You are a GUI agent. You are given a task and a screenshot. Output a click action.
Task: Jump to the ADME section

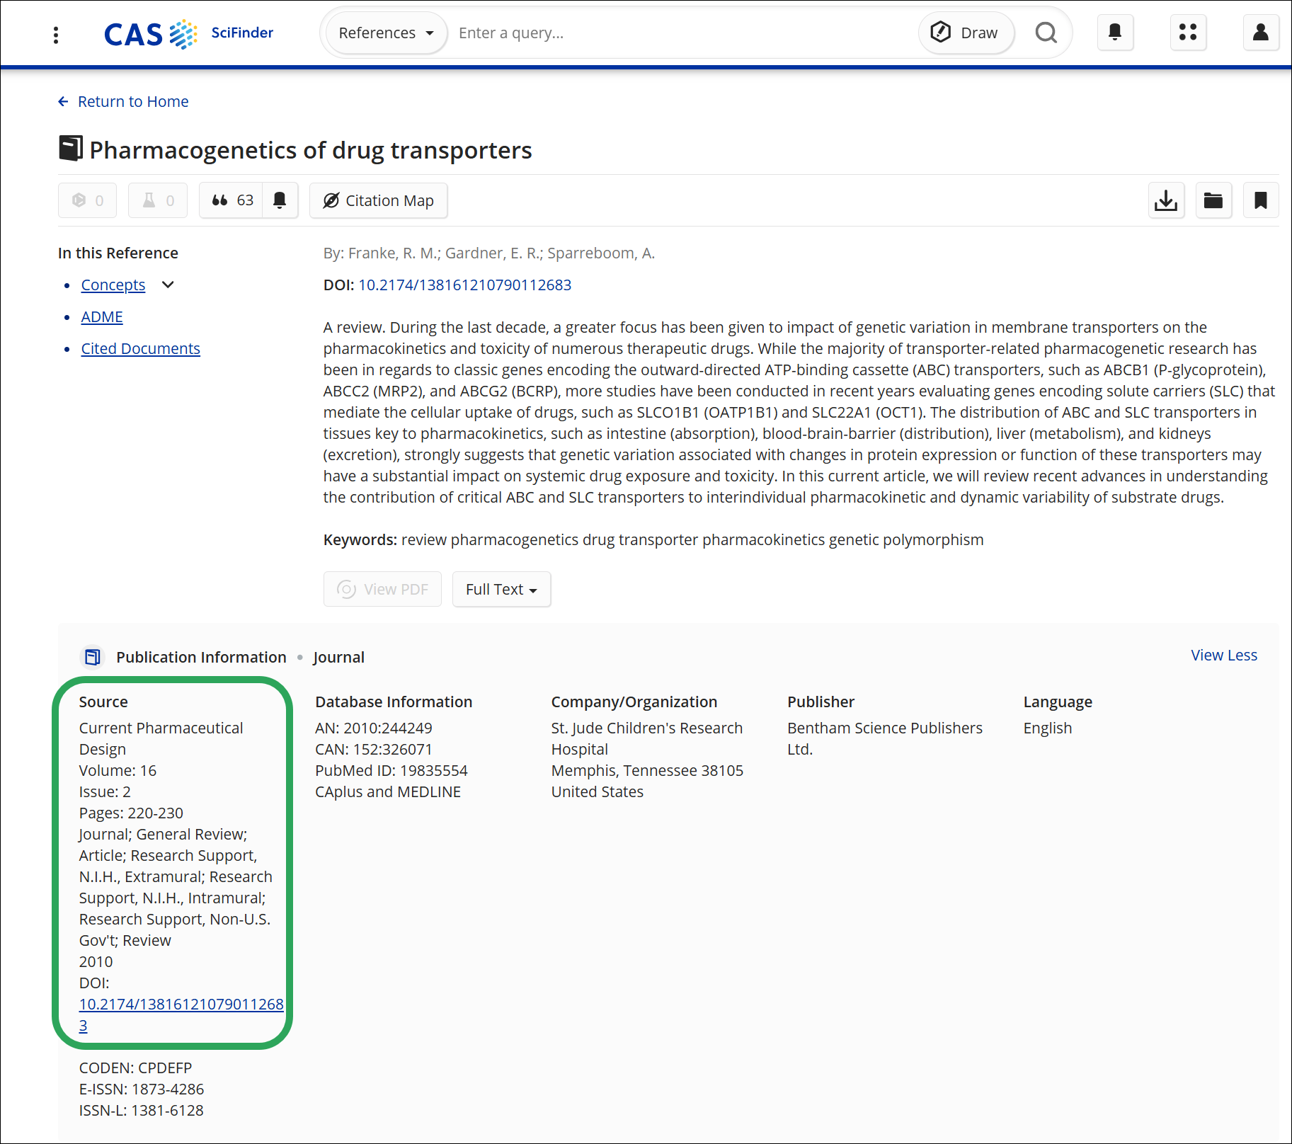102,317
